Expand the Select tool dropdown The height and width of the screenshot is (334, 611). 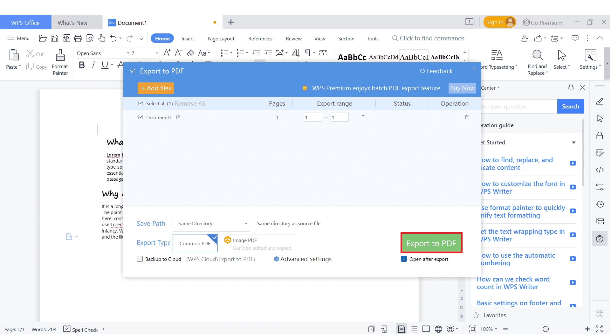click(x=569, y=66)
